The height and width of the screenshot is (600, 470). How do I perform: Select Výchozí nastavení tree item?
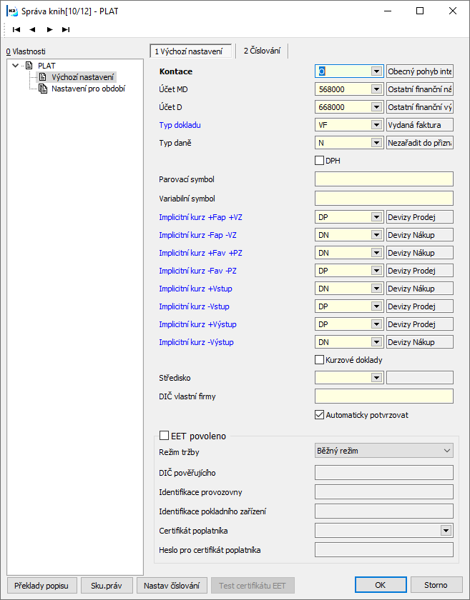click(x=82, y=77)
